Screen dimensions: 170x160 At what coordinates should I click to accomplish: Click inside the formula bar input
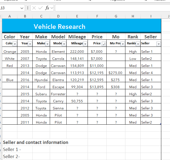click(x=113, y=8)
